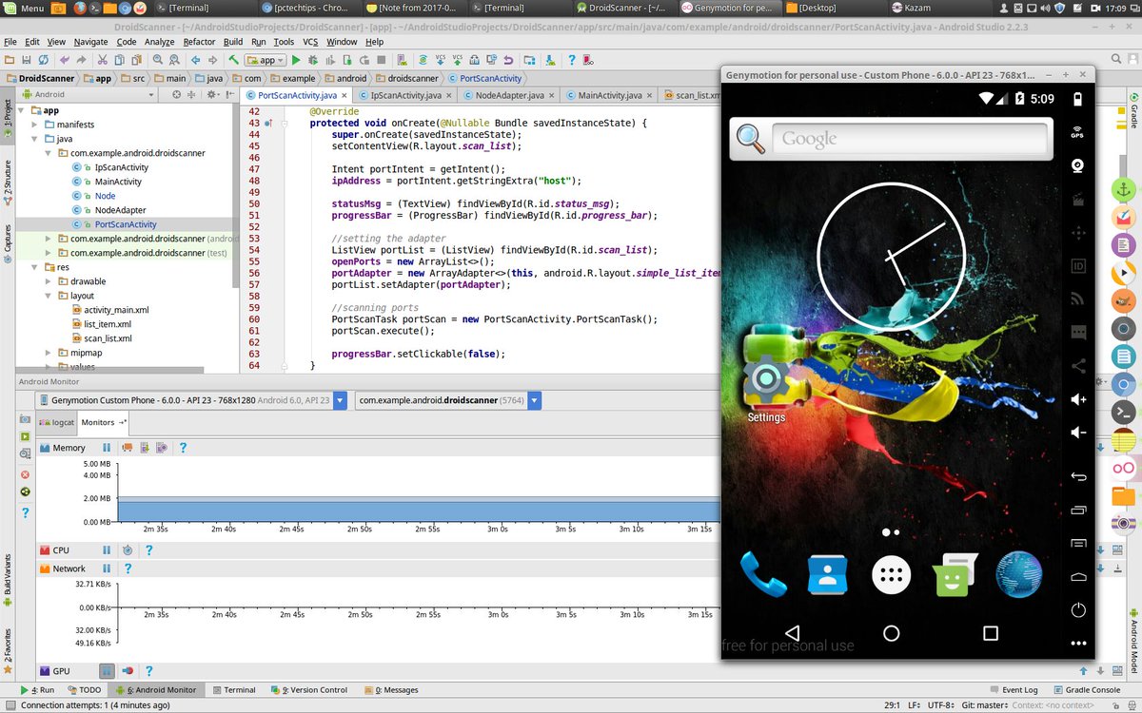Toggle the GPU monitor pause button
This screenshot has height=713, width=1142.
pos(107,671)
